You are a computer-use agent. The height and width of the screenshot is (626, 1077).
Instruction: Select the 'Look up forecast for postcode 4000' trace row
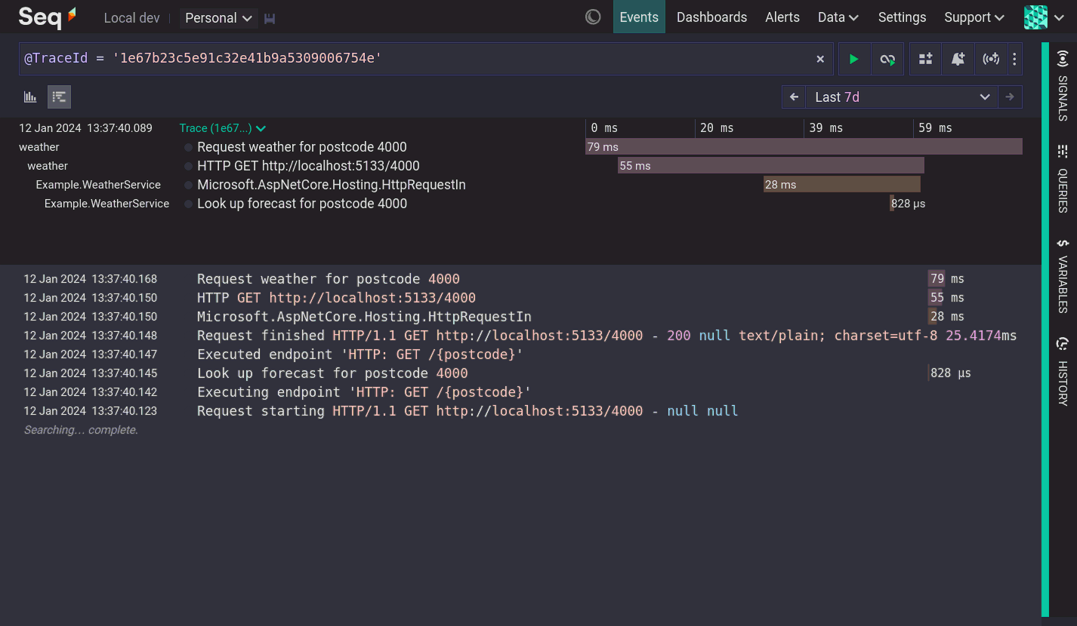point(302,204)
